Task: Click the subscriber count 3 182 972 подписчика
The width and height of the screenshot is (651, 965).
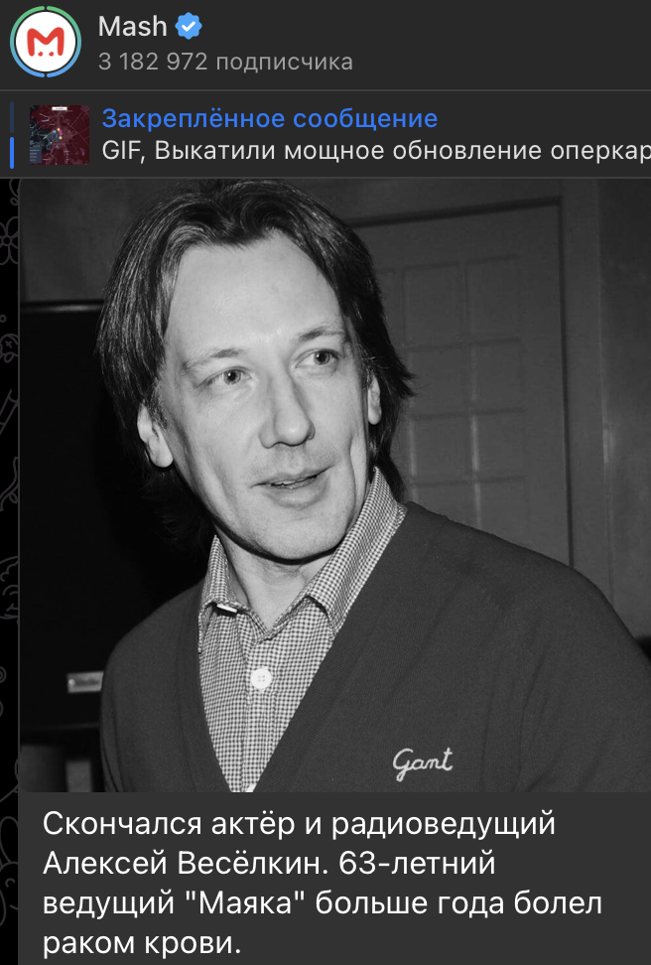Action: 225,62
